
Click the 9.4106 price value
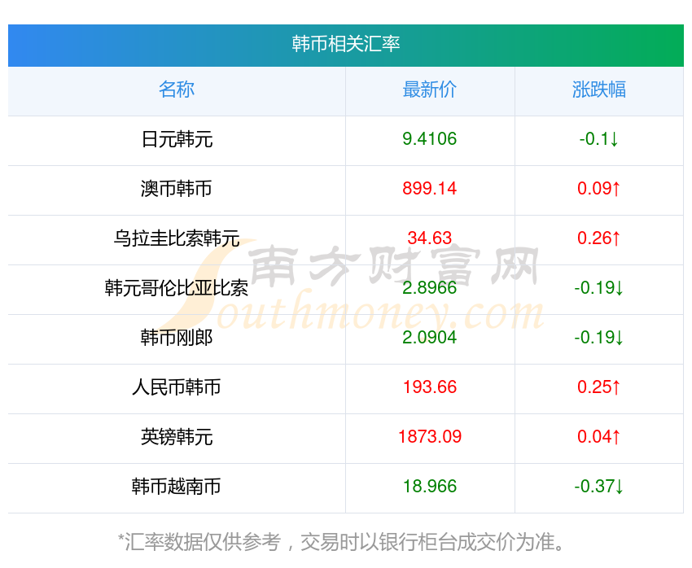pos(429,139)
